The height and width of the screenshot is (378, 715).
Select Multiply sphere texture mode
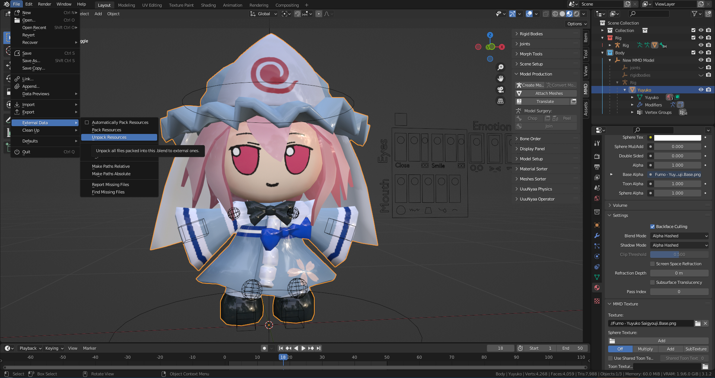(x=645, y=349)
